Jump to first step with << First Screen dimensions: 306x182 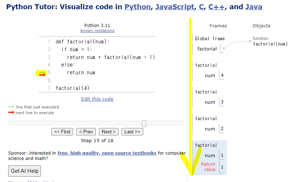tap(62, 132)
